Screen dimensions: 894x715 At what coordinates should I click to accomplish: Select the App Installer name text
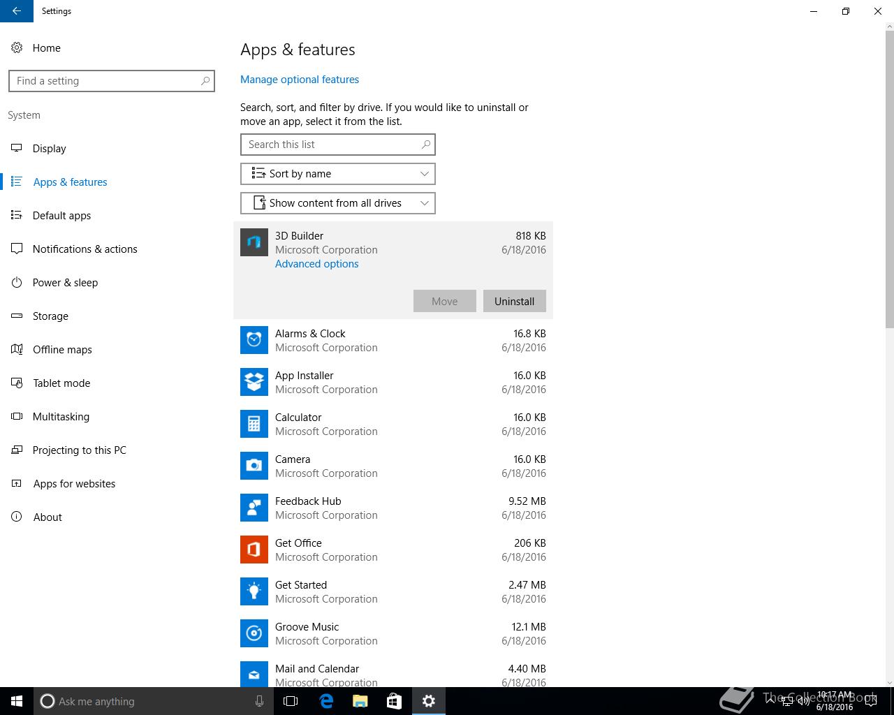pyautogui.click(x=305, y=376)
